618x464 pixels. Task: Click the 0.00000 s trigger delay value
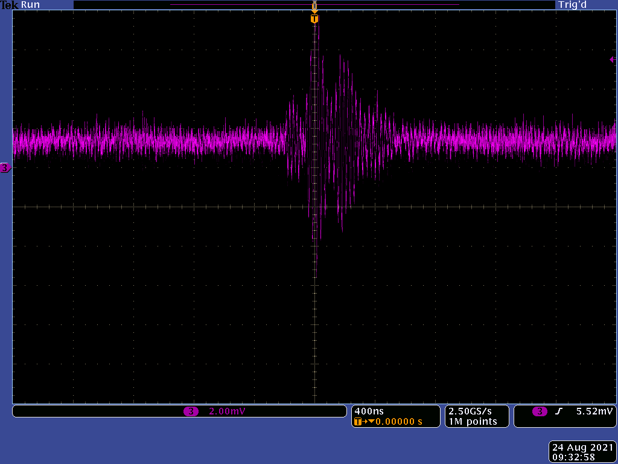click(399, 421)
